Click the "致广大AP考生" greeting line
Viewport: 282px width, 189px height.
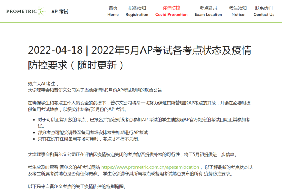click(43, 84)
